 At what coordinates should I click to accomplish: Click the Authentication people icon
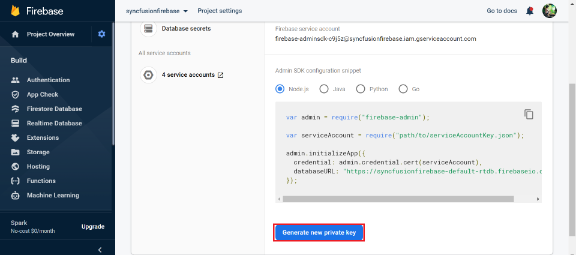pyautogui.click(x=15, y=80)
